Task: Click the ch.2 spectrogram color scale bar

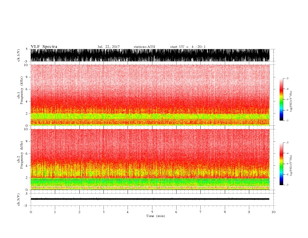Action: [x=281, y=164]
